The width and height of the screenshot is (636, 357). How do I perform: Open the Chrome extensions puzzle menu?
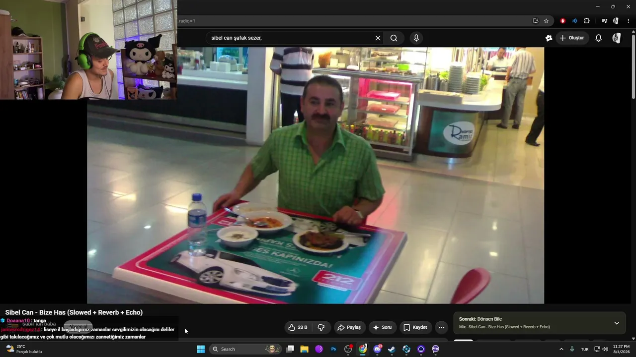[587, 21]
